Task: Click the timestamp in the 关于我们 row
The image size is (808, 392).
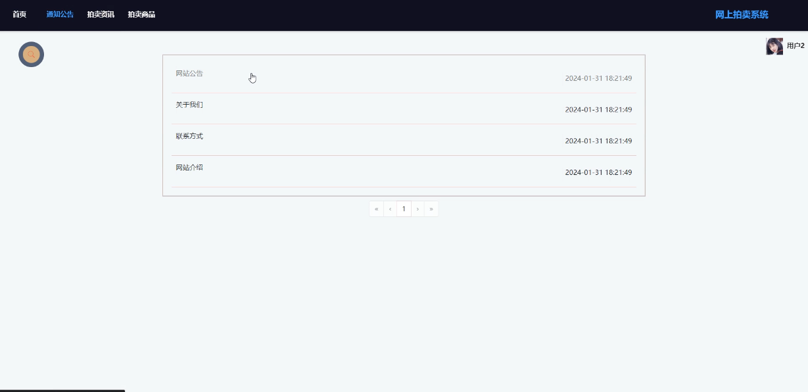Action: 598,110
